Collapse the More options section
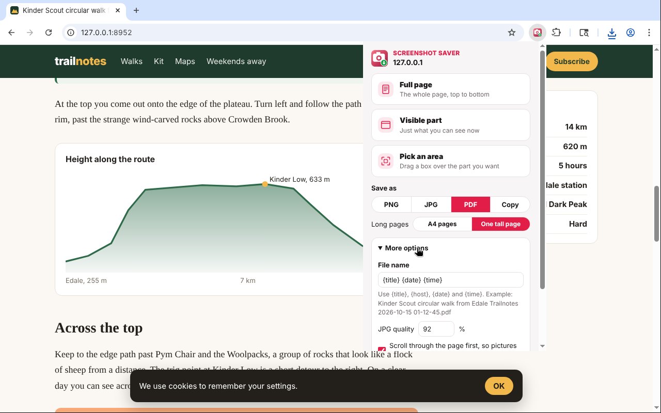The width and height of the screenshot is (661, 413). click(x=403, y=248)
